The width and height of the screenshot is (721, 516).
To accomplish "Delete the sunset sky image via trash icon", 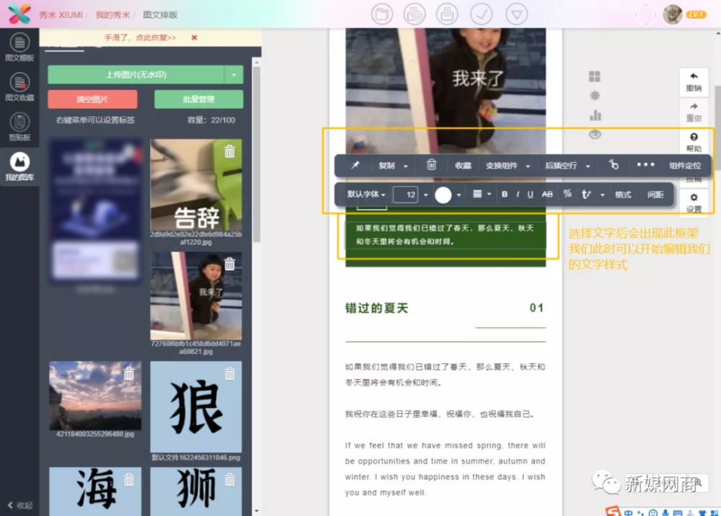I will tap(129, 373).
